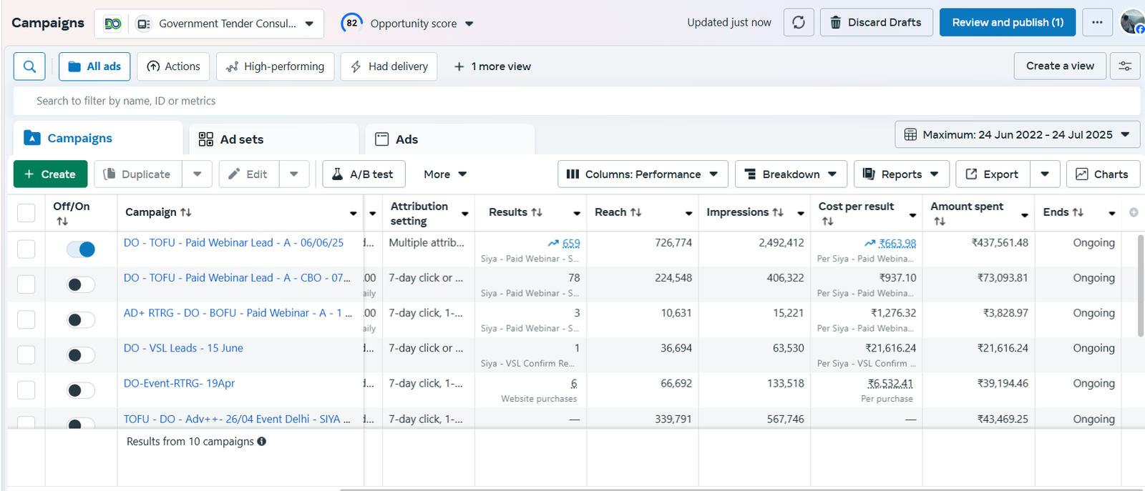The height and width of the screenshot is (491, 1145).
Task: Click the refresh data icon
Action: coord(799,23)
